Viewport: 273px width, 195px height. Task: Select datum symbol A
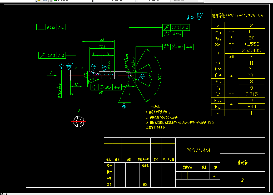[61, 66]
